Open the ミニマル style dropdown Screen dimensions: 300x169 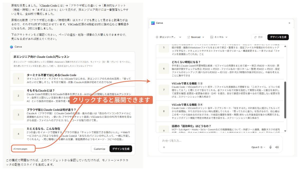(x=219, y=37)
